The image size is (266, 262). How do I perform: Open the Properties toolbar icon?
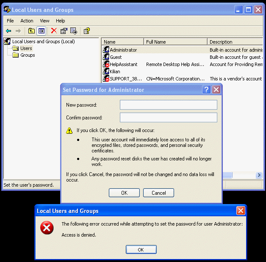(64, 30)
